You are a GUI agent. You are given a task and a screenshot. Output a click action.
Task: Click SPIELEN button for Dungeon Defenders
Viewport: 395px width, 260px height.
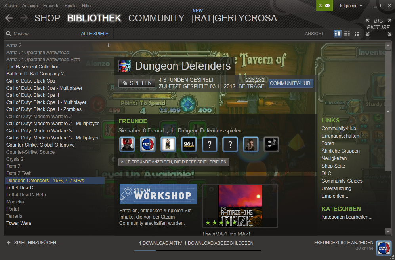tap(137, 83)
